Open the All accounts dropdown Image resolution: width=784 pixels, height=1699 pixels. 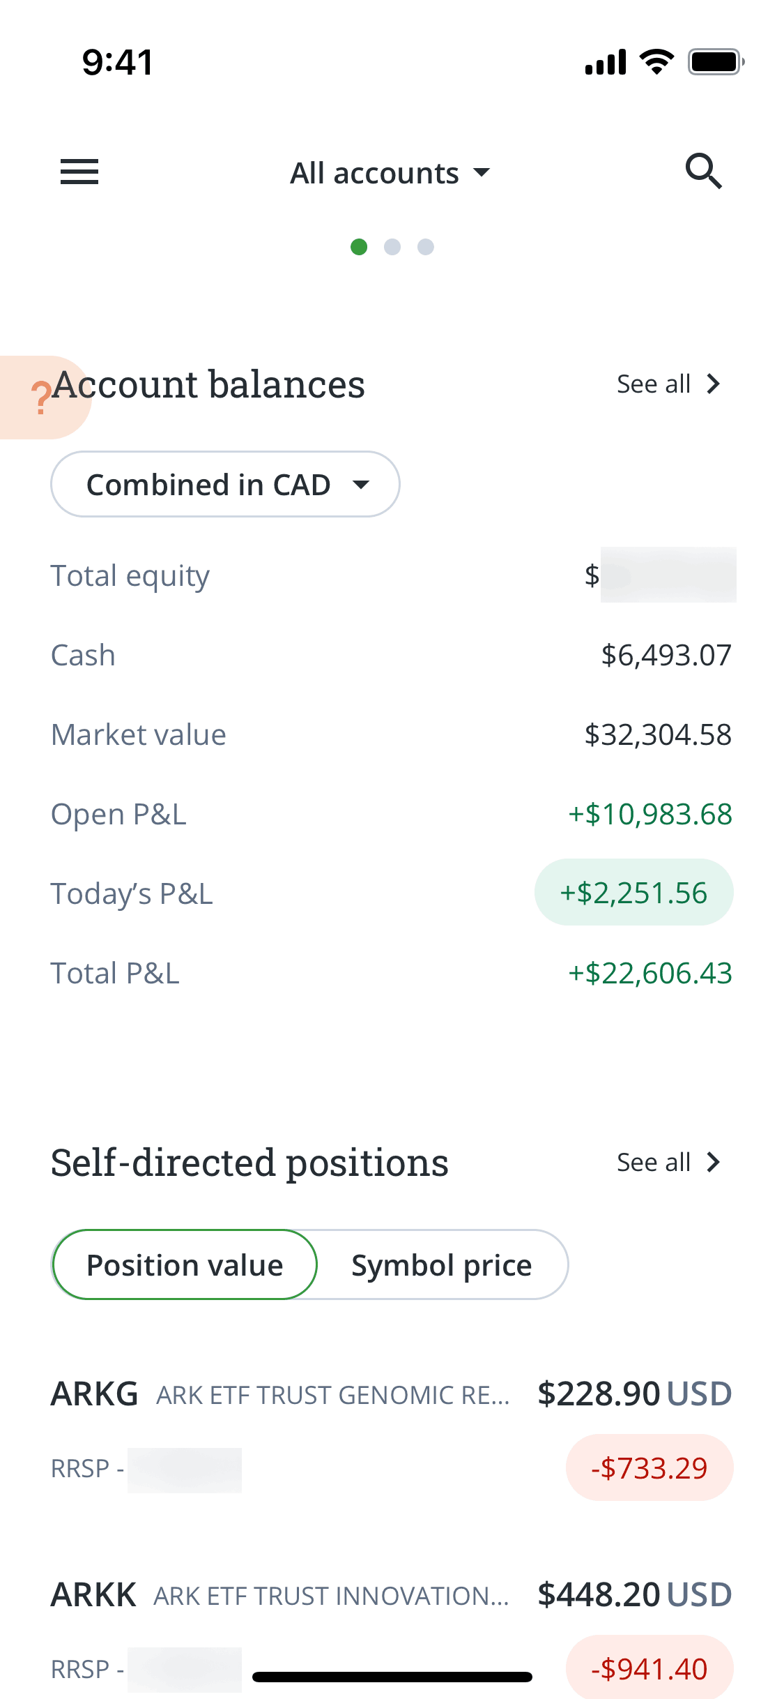coord(374,173)
